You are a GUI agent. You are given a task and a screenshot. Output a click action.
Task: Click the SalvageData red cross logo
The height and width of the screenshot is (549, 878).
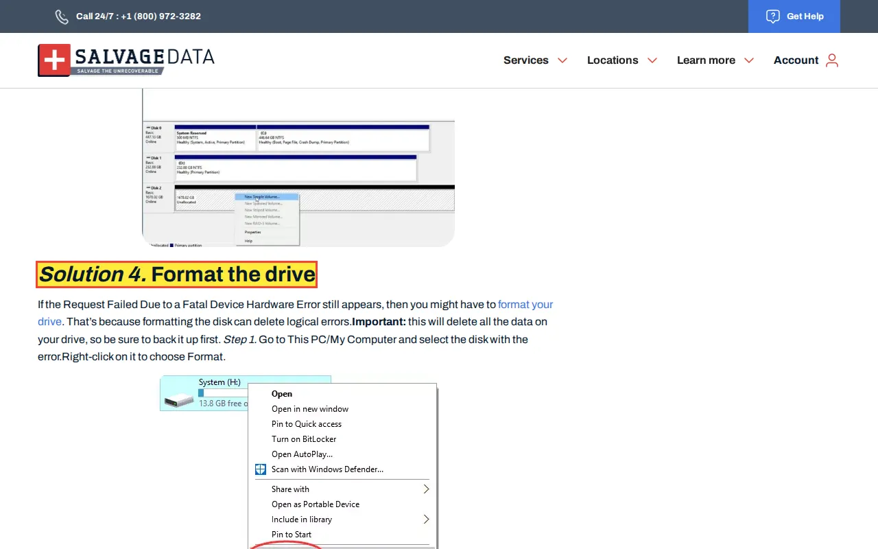point(54,60)
